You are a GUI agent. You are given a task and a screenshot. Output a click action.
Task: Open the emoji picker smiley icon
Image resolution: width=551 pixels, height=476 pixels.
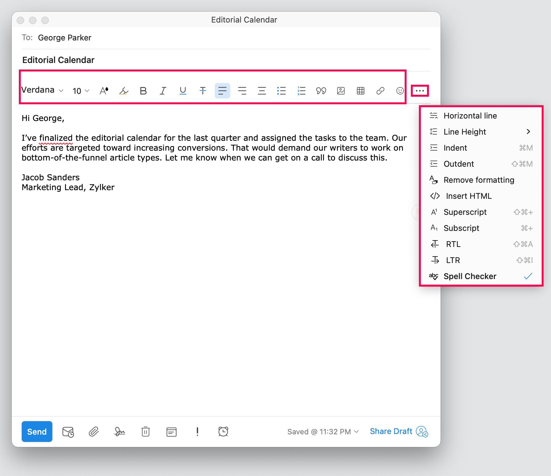click(x=400, y=91)
